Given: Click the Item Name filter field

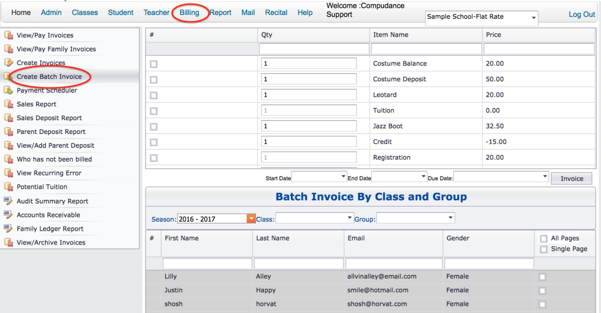Looking at the screenshot, I should click(x=426, y=49).
